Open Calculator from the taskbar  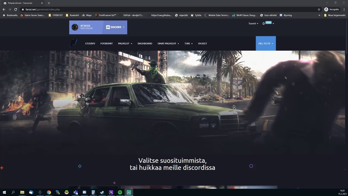(x=93, y=192)
